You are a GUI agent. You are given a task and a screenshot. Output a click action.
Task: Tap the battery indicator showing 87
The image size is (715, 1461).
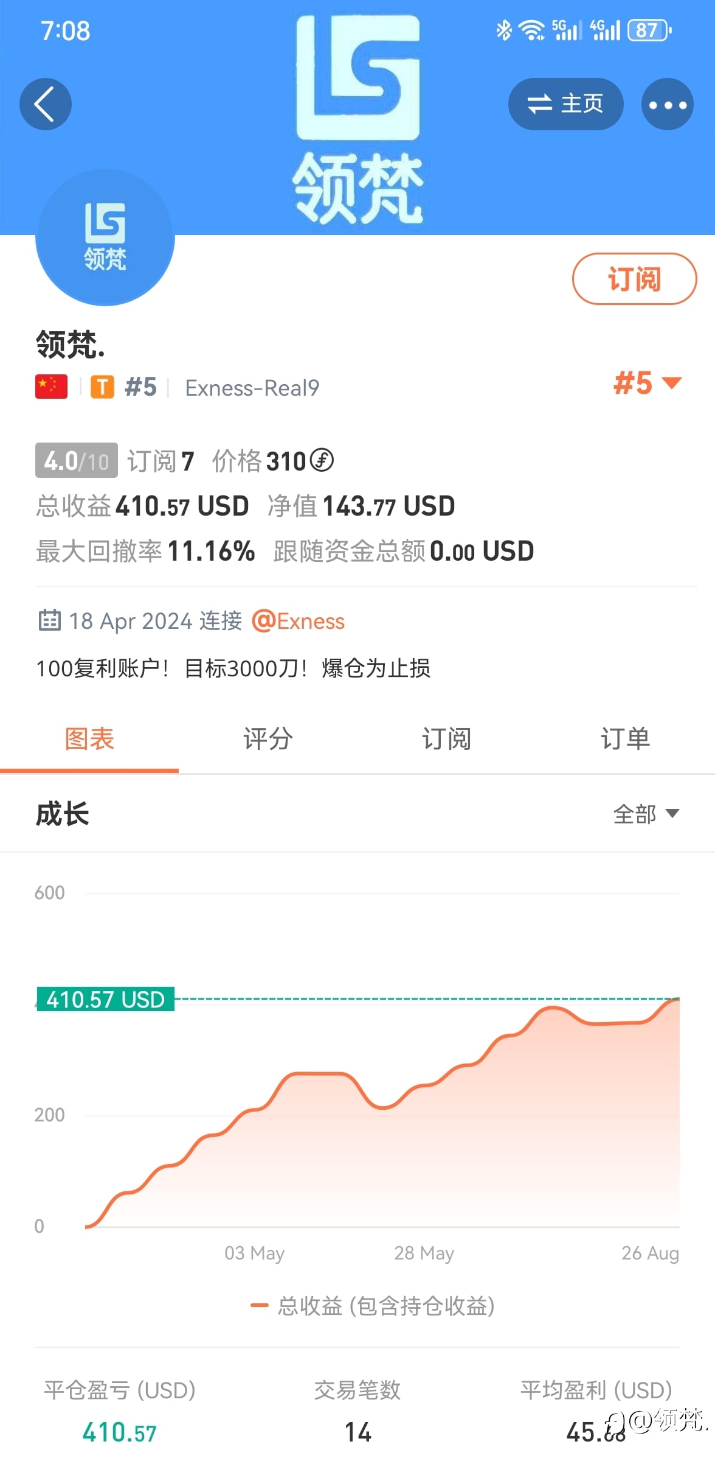[649, 30]
